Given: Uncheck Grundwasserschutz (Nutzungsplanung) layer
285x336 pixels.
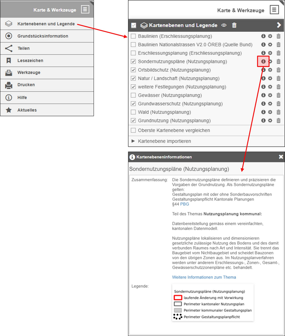Looking at the screenshot, I should click(x=133, y=104).
